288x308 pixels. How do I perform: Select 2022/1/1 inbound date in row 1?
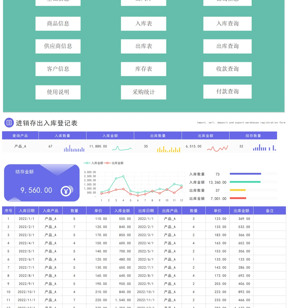(26, 219)
